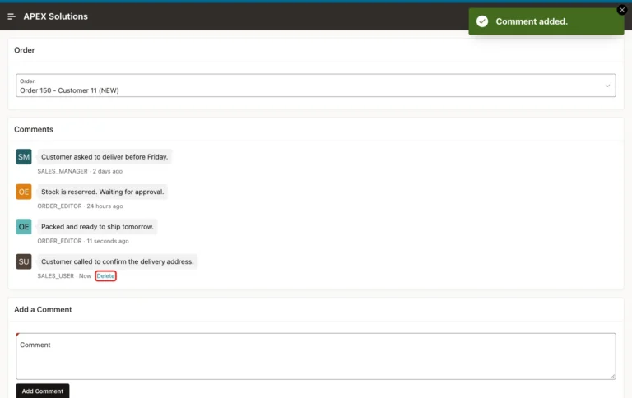
Task: Click the Add Comment button
Action: coord(43,391)
